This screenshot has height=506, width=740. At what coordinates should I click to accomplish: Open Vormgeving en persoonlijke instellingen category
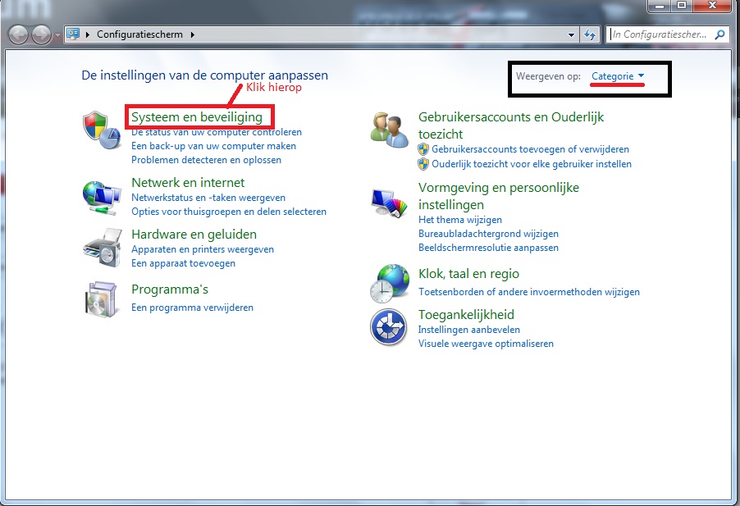tap(498, 196)
